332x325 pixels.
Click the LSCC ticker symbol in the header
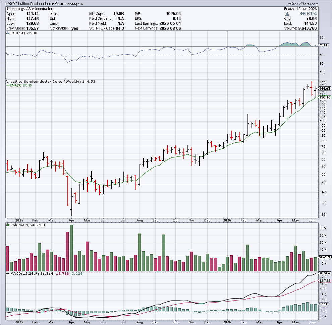(x=11, y=4)
